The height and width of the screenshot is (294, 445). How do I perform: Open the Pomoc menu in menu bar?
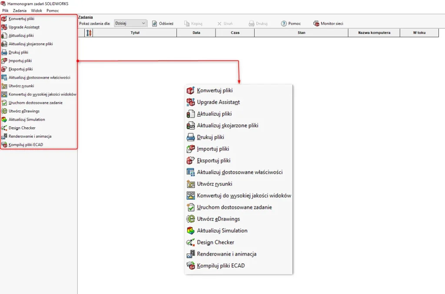(53, 10)
